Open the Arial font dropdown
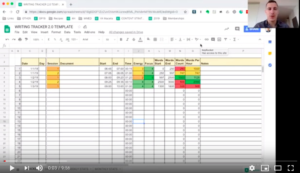The width and height of the screenshot is (300, 173). click(x=91, y=40)
